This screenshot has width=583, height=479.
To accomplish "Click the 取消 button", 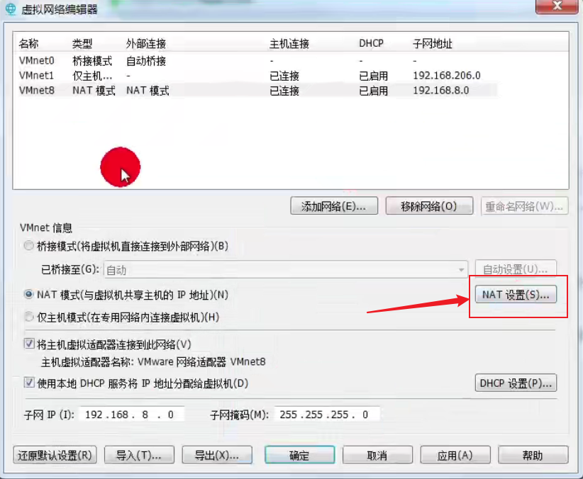I will 377,455.
